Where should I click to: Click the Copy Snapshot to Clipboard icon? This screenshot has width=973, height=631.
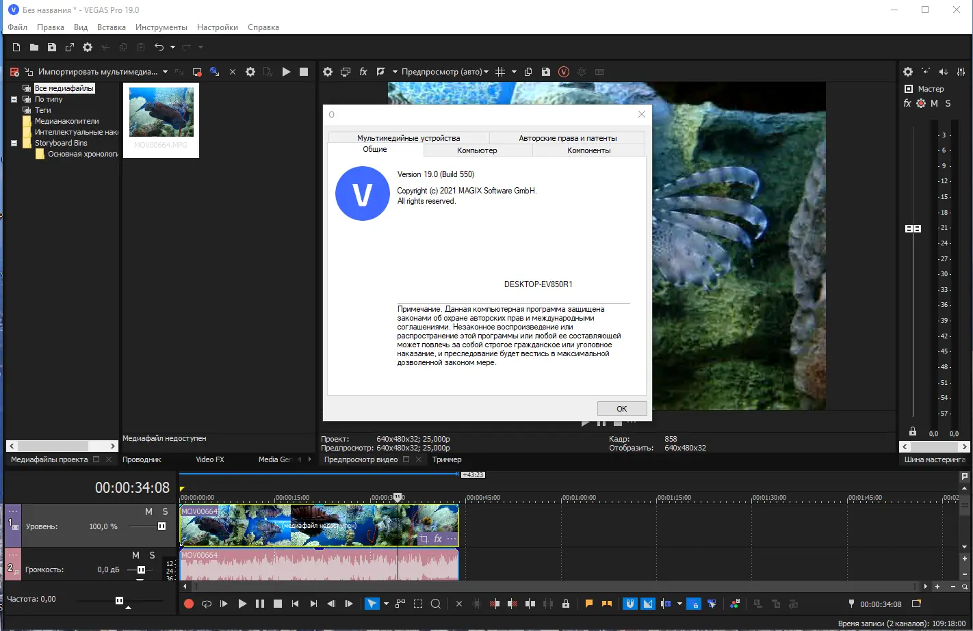[528, 71]
